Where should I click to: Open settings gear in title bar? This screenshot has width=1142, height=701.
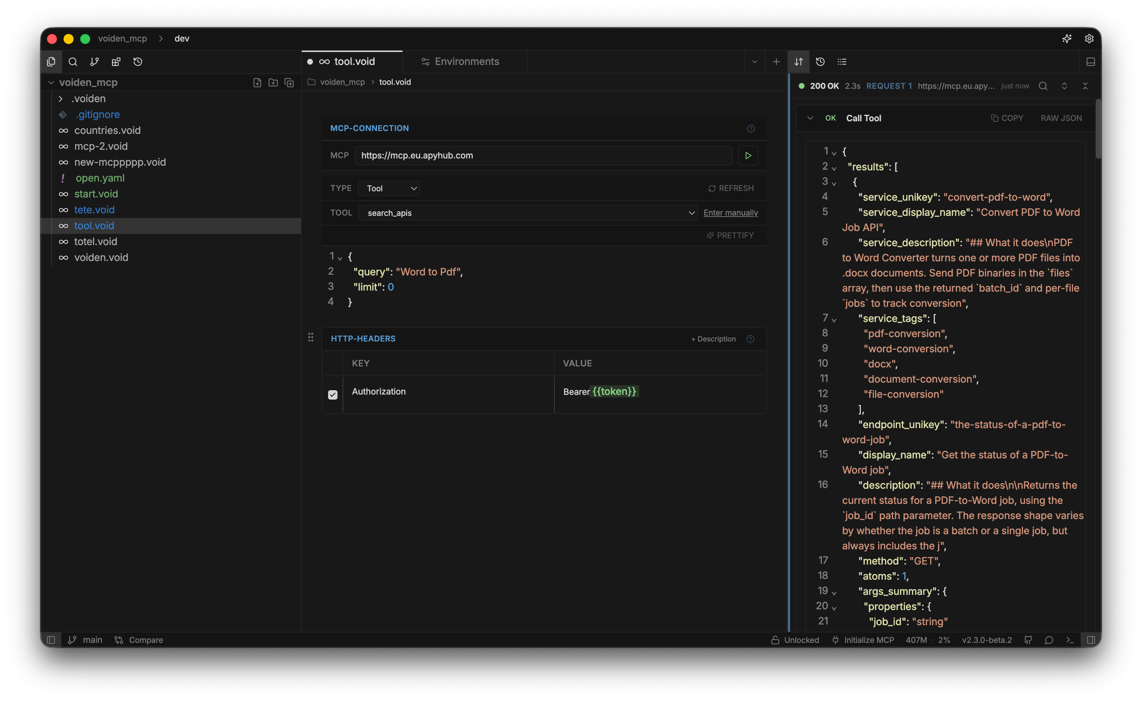pos(1089,39)
